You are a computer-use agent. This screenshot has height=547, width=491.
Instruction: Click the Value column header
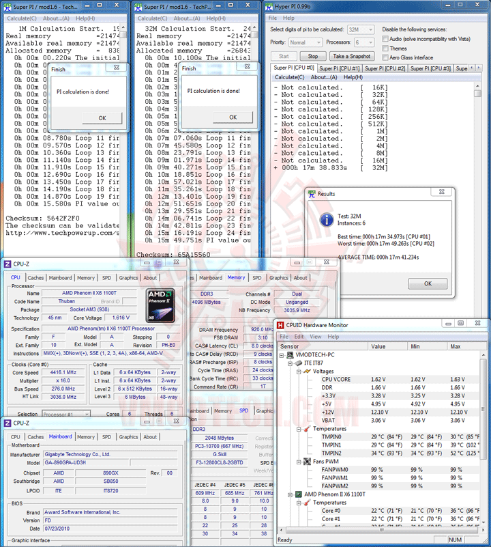pos(388,346)
